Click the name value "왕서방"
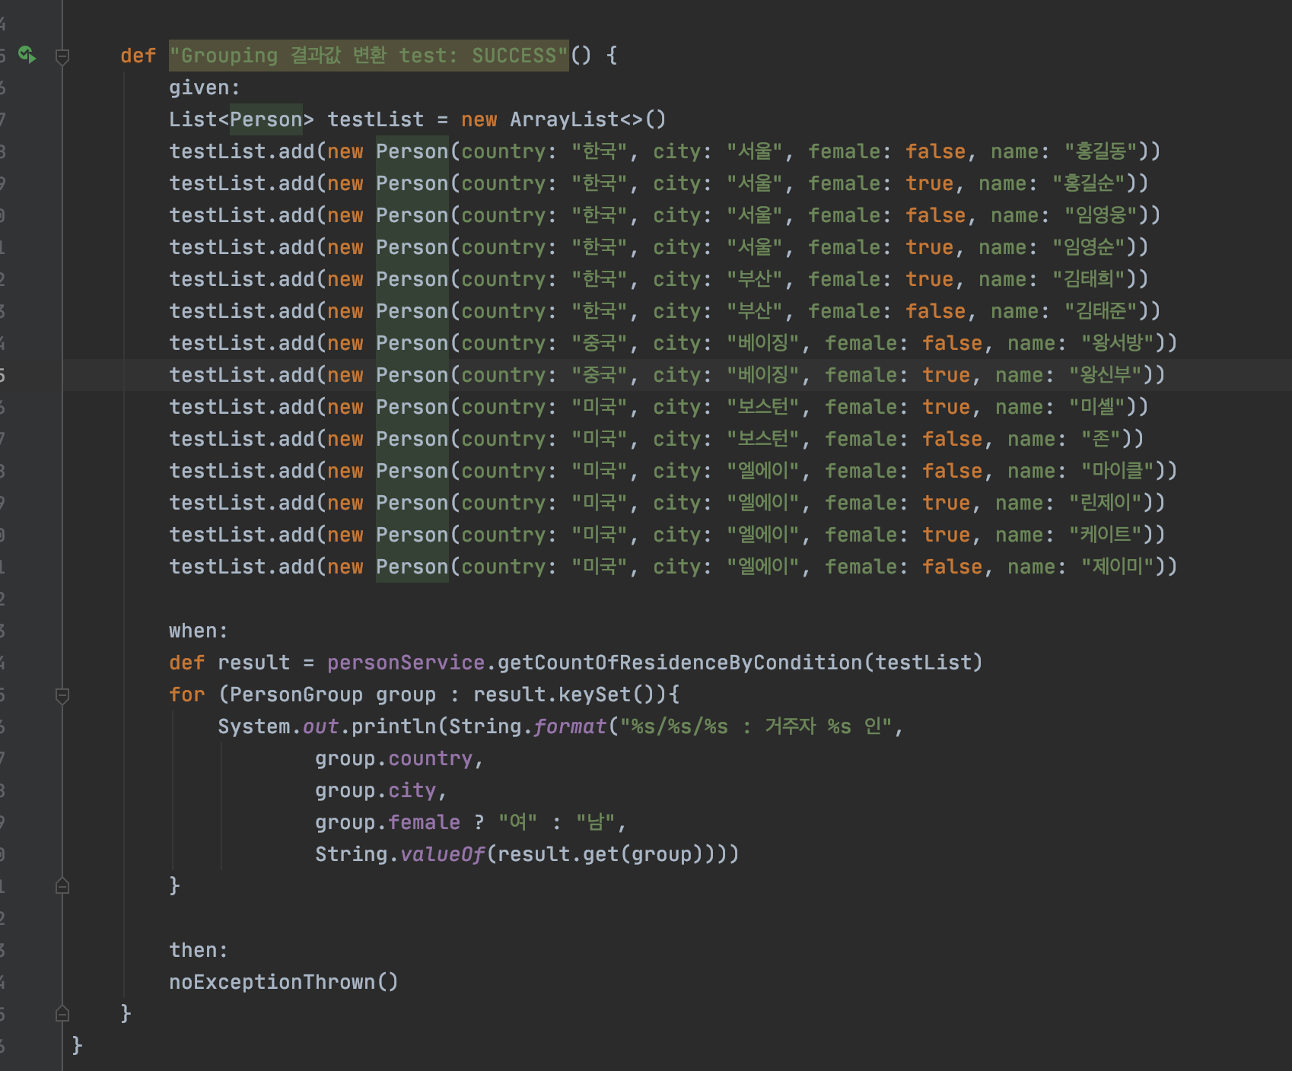This screenshot has height=1071, width=1292. tap(1118, 343)
